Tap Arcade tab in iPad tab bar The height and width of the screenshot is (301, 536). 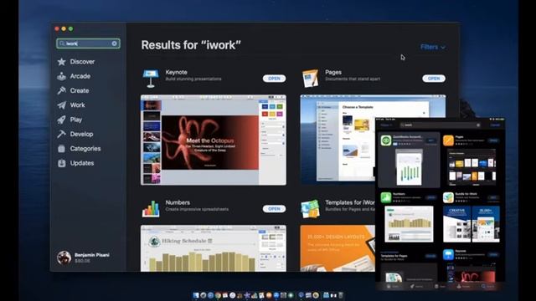[x=463, y=286]
